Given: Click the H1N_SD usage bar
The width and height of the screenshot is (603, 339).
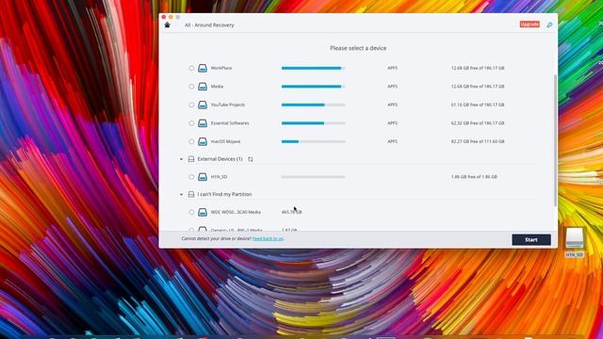Looking at the screenshot, I should point(313,177).
